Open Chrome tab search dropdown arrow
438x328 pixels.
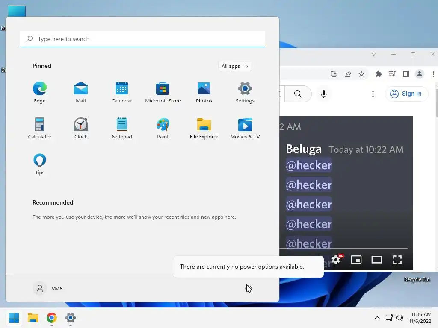click(x=374, y=54)
